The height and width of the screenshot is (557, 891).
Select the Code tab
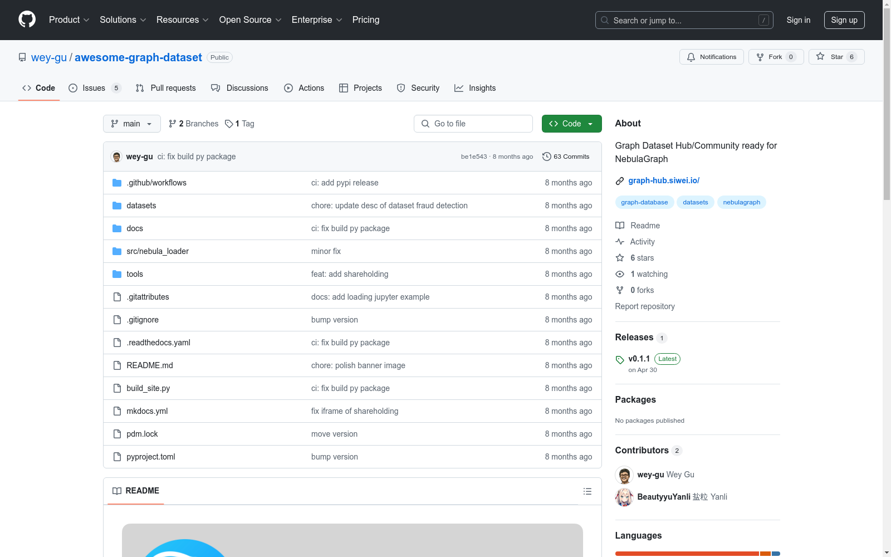click(x=39, y=88)
